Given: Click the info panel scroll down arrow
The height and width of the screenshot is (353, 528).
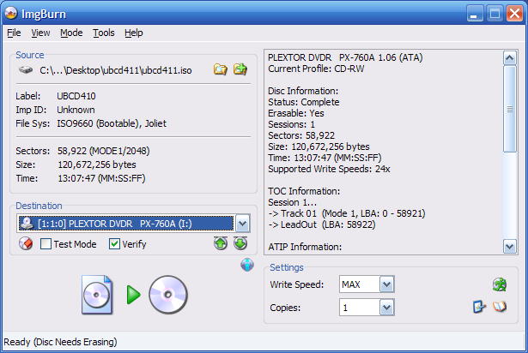Looking at the screenshot, I should (x=510, y=247).
